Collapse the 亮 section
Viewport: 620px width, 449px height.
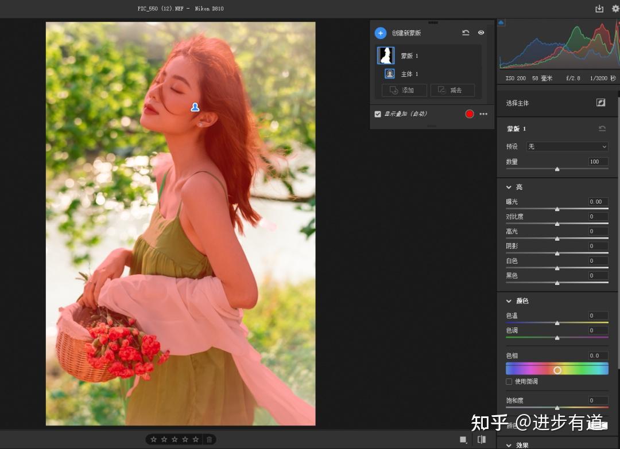(x=509, y=187)
